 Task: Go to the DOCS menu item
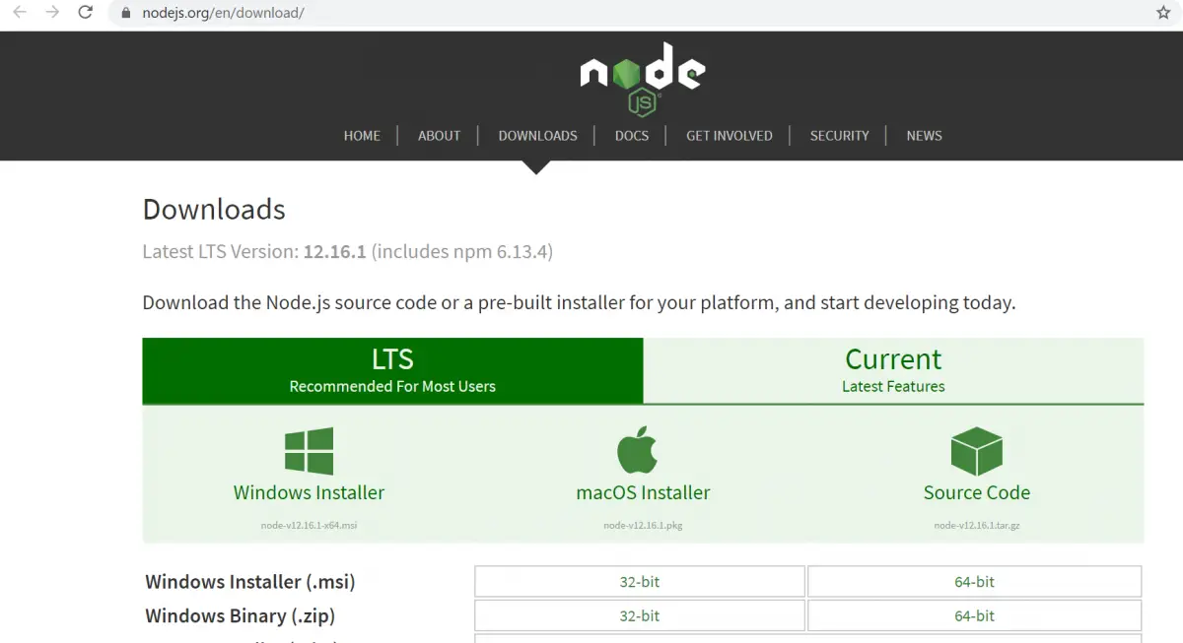pos(631,136)
